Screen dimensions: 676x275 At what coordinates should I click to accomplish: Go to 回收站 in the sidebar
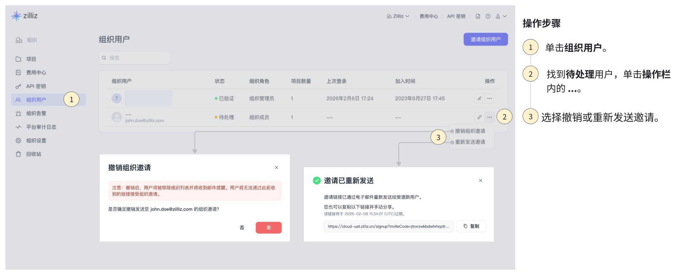point(34,154)
